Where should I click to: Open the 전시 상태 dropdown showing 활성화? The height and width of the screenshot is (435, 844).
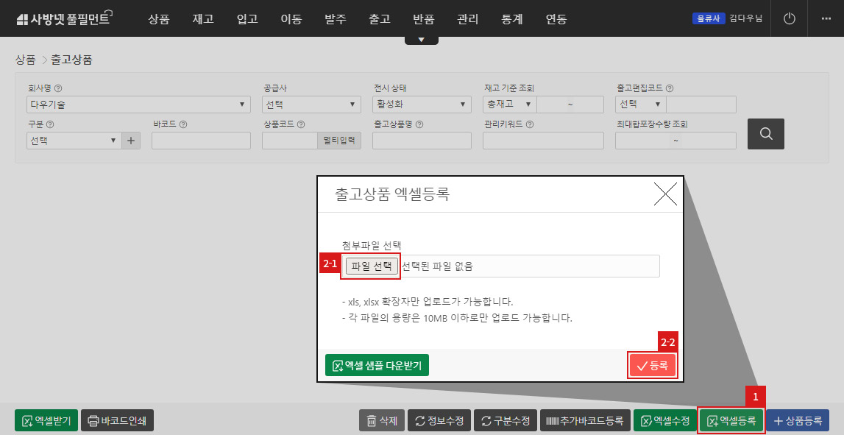[x=422, y=104]
